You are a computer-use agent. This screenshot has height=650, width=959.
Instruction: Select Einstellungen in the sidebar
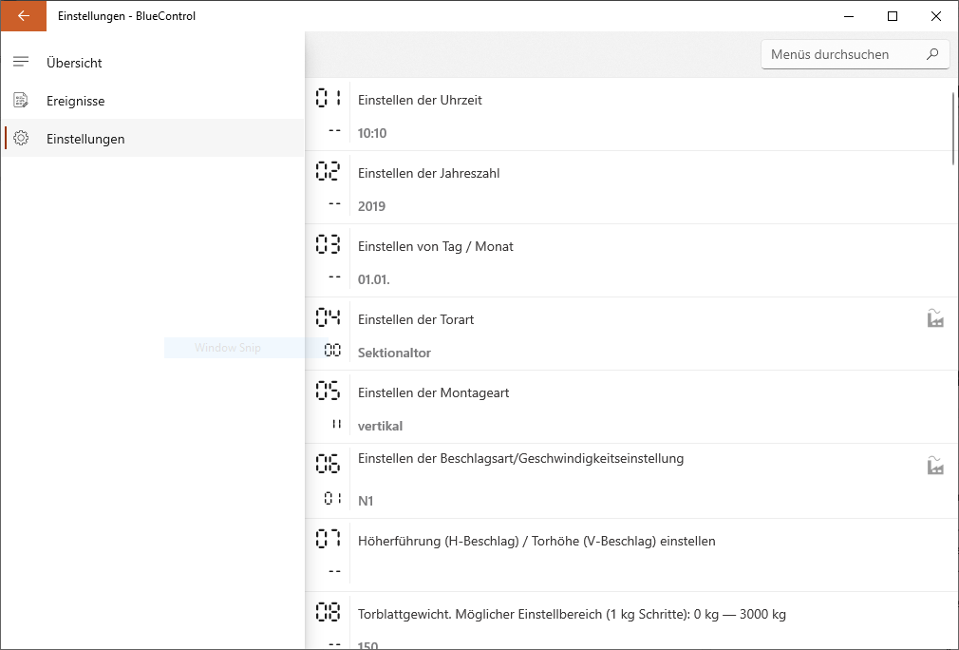click(153, 139)
